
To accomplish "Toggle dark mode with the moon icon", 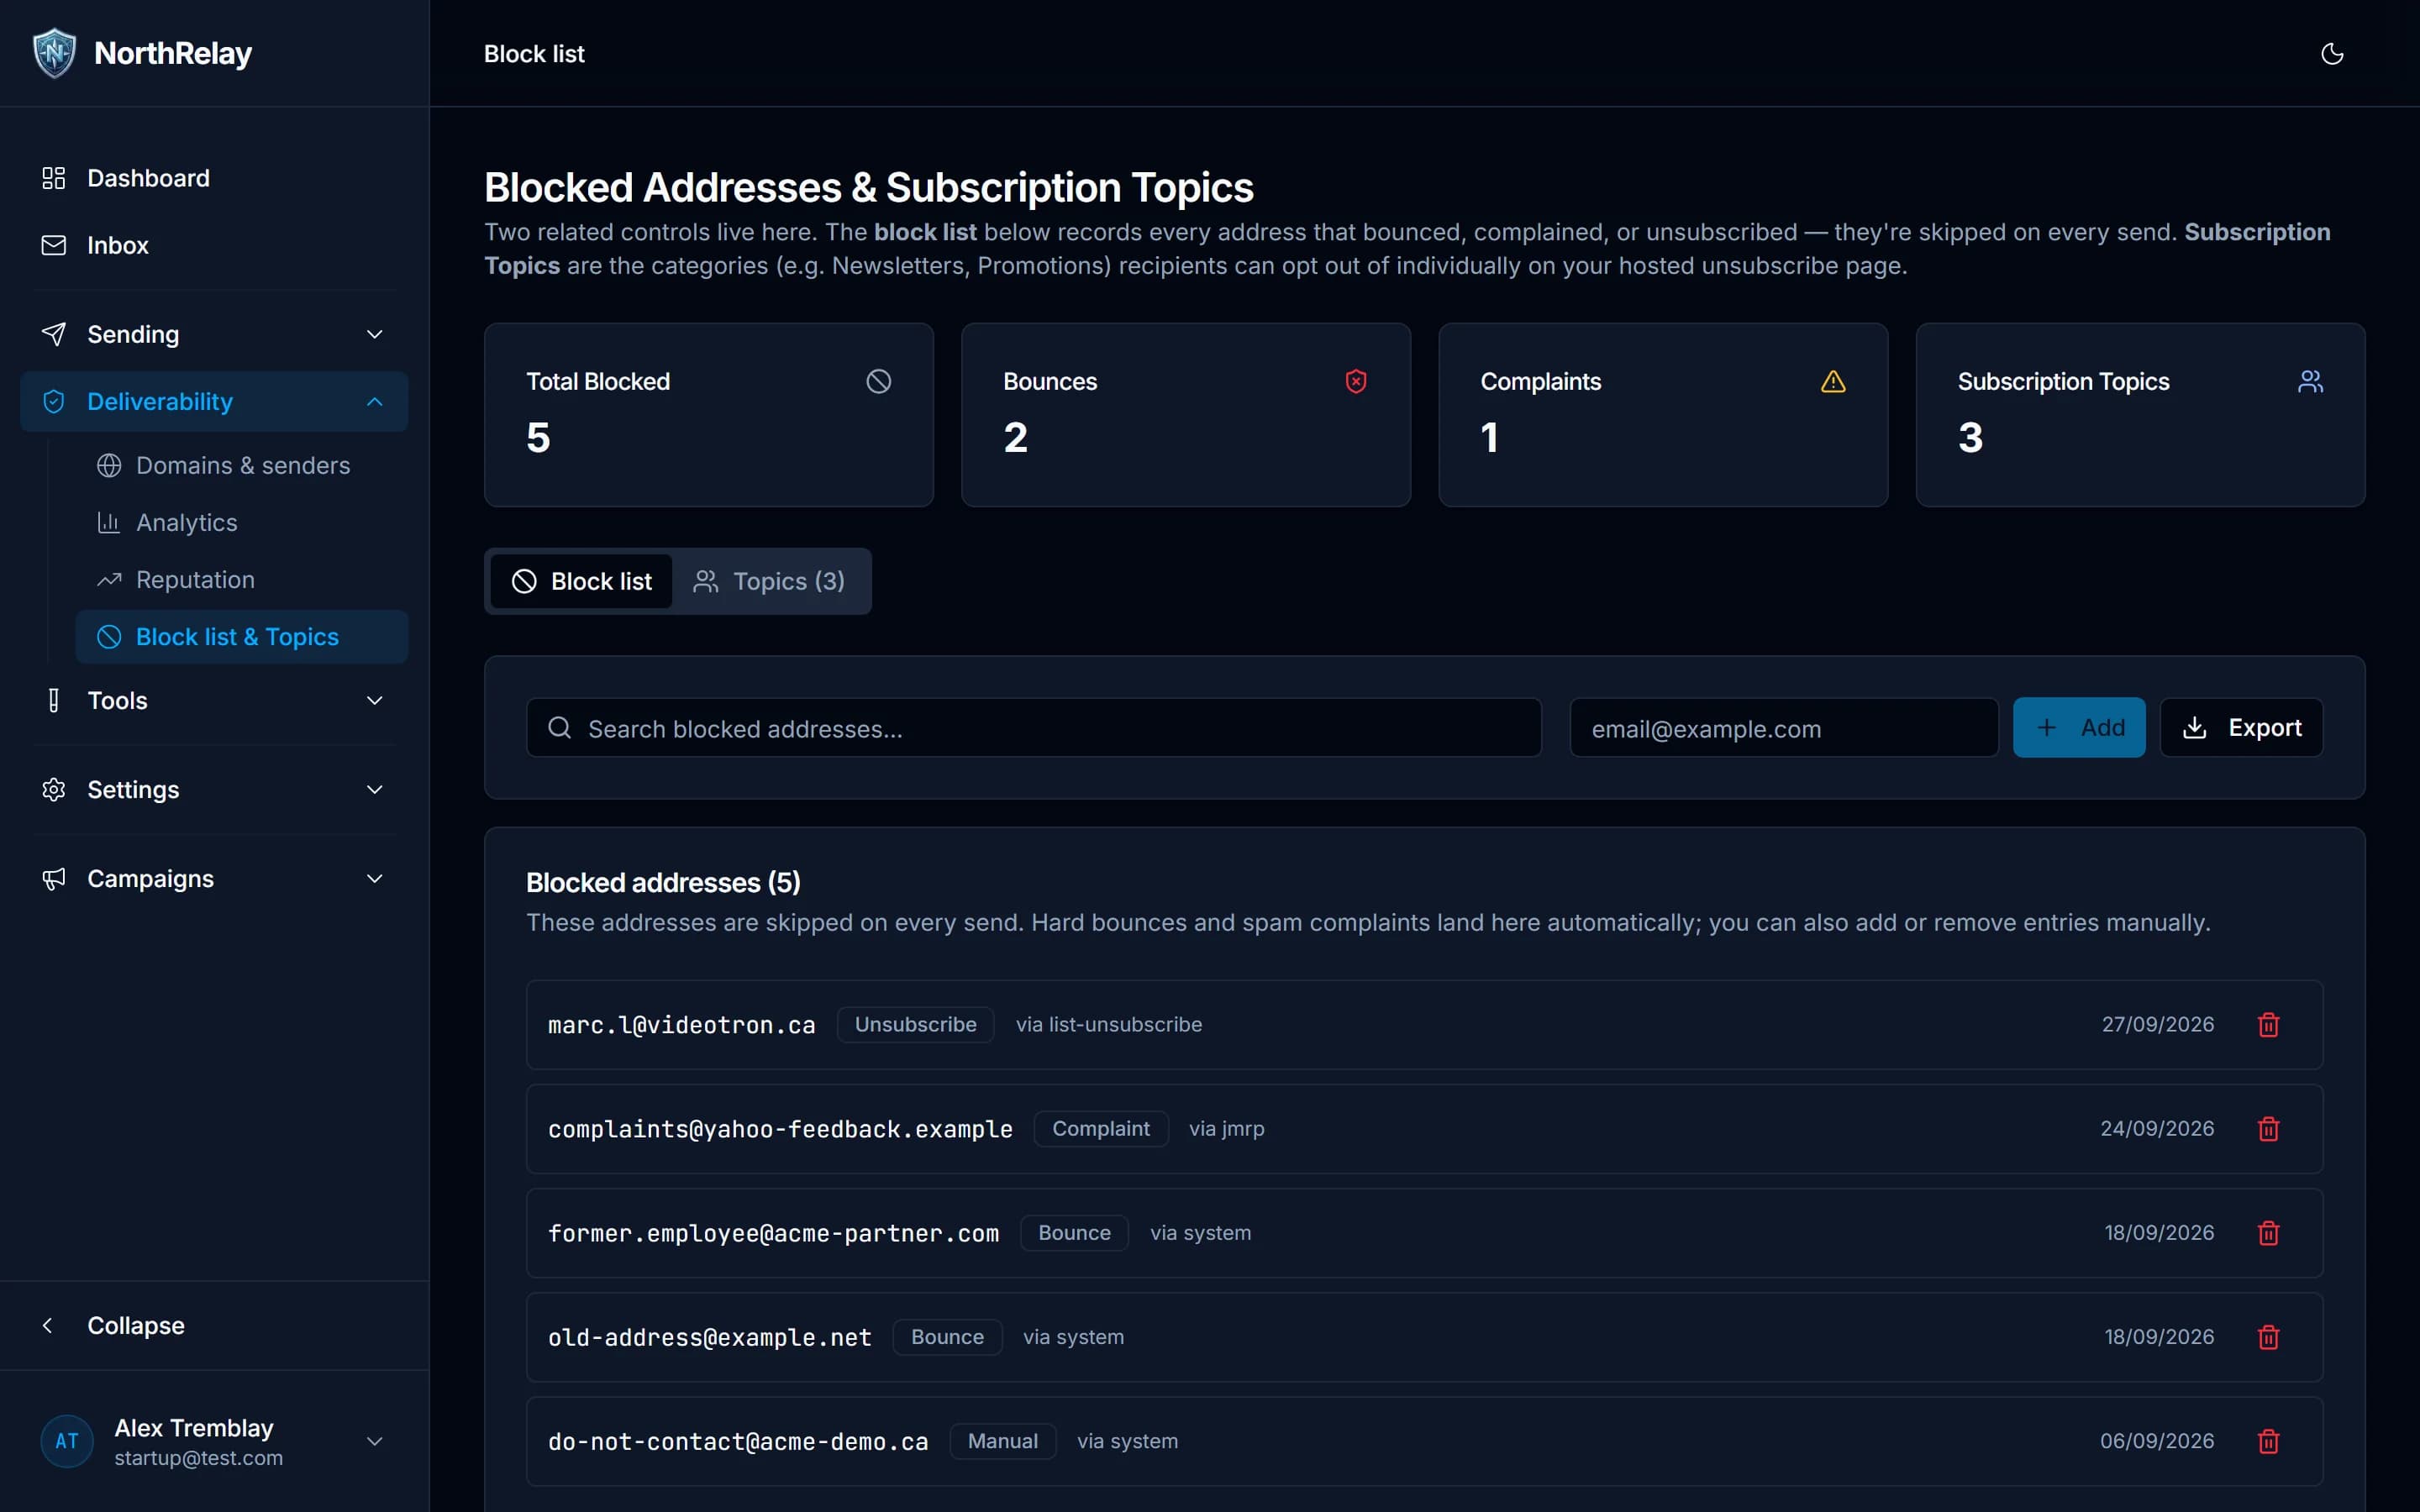I will click(x=2331, y=54).
